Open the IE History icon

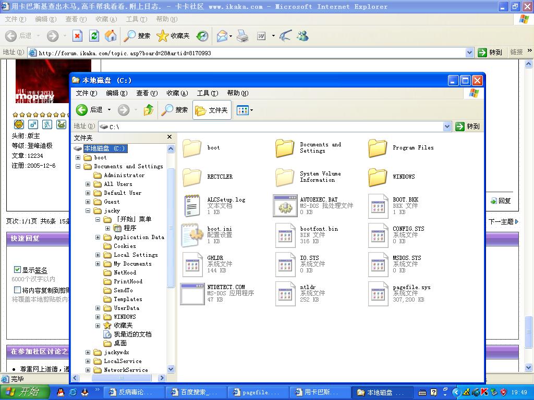click(202, 36)
